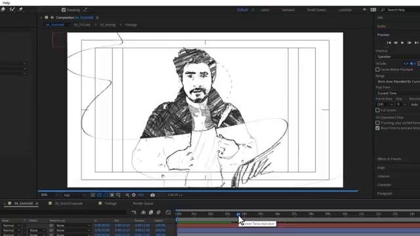420x236 pixels.
Task: Open the Help menu
Action: [6, 3]
